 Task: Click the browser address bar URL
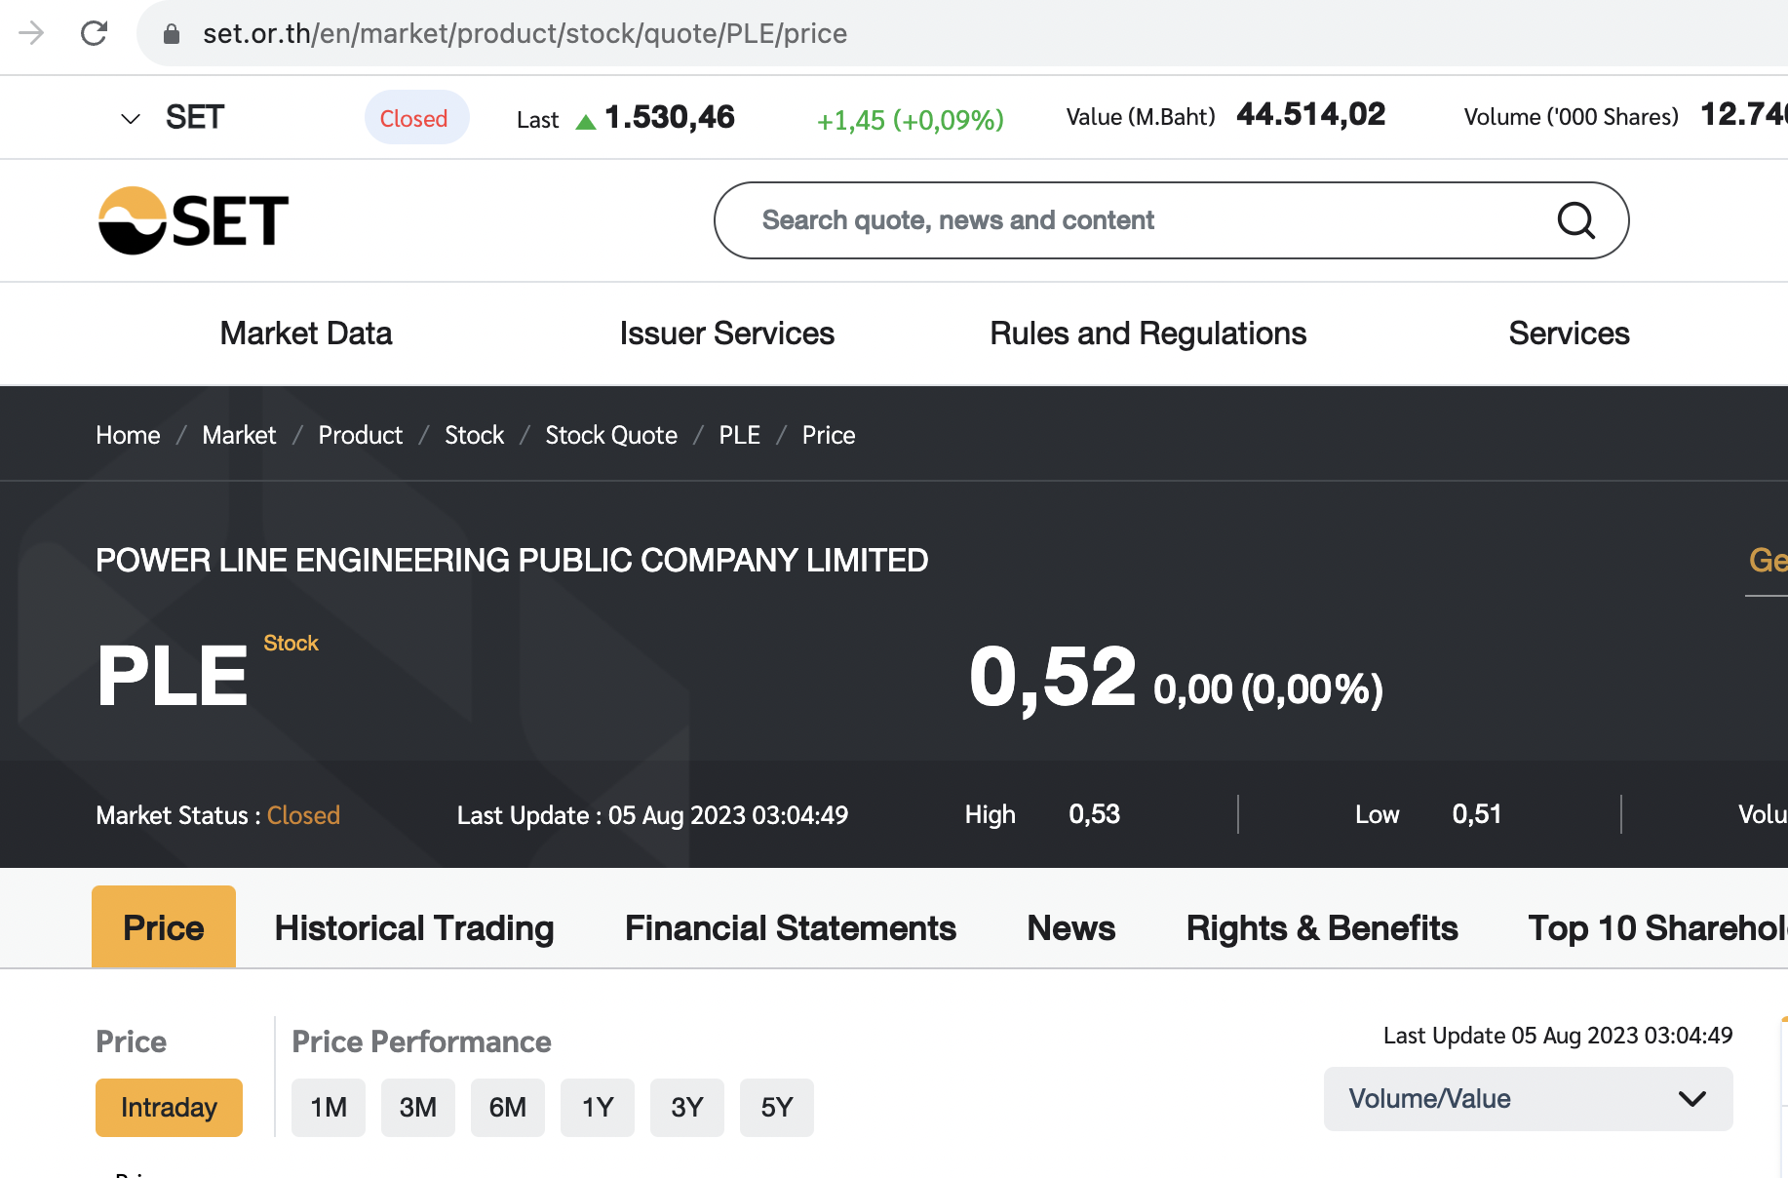pyautogui.click(x=525, y=33)
